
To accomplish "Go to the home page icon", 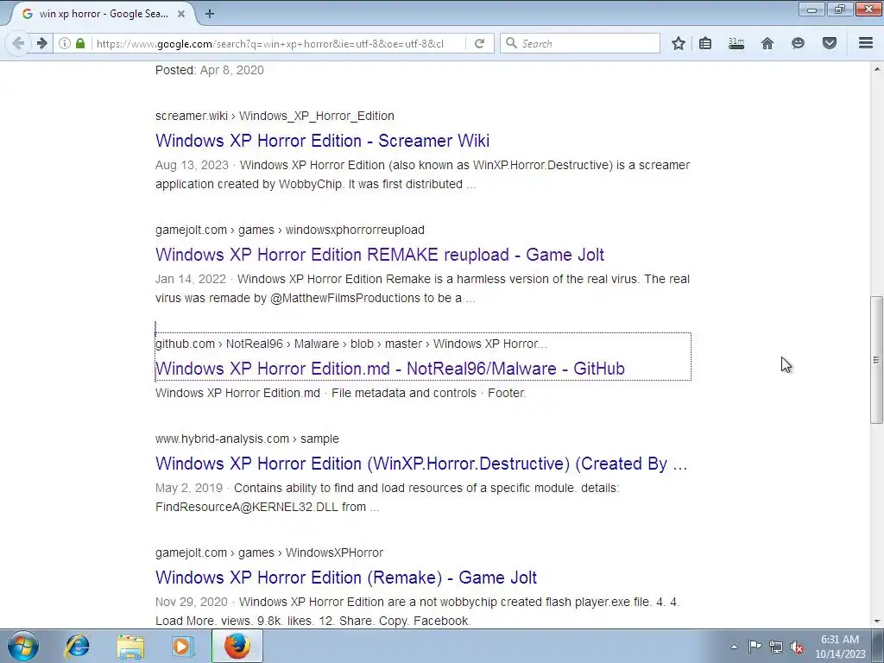I will coord(767,43).
